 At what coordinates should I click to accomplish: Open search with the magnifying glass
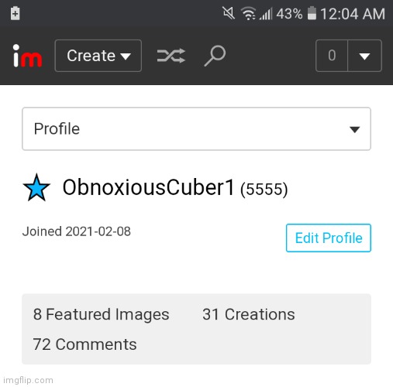(x=215, y=56)
